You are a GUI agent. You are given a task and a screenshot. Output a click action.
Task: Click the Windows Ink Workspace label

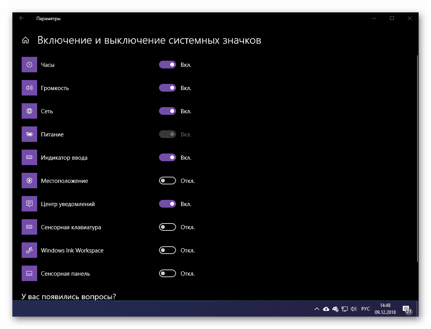[72, 251]
